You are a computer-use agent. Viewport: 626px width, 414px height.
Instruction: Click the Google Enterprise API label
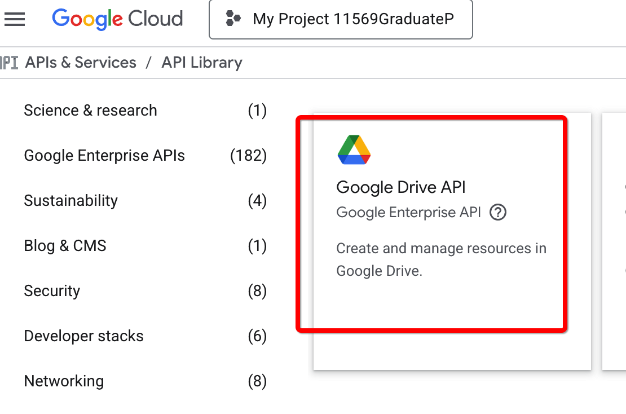tap(408, 213)
